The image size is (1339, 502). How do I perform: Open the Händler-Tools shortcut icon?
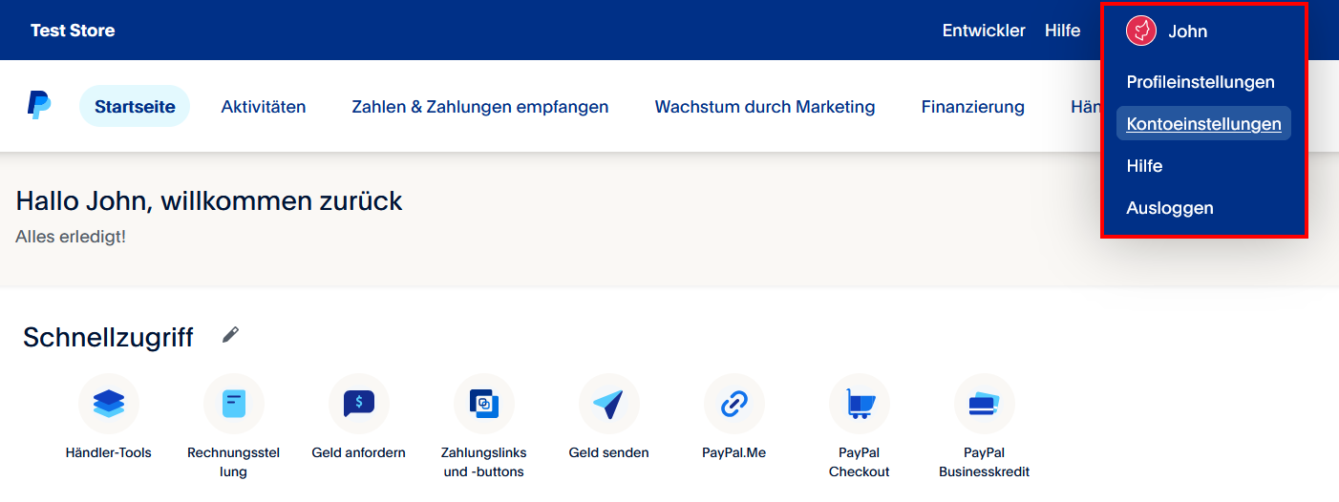coord(109,404)
